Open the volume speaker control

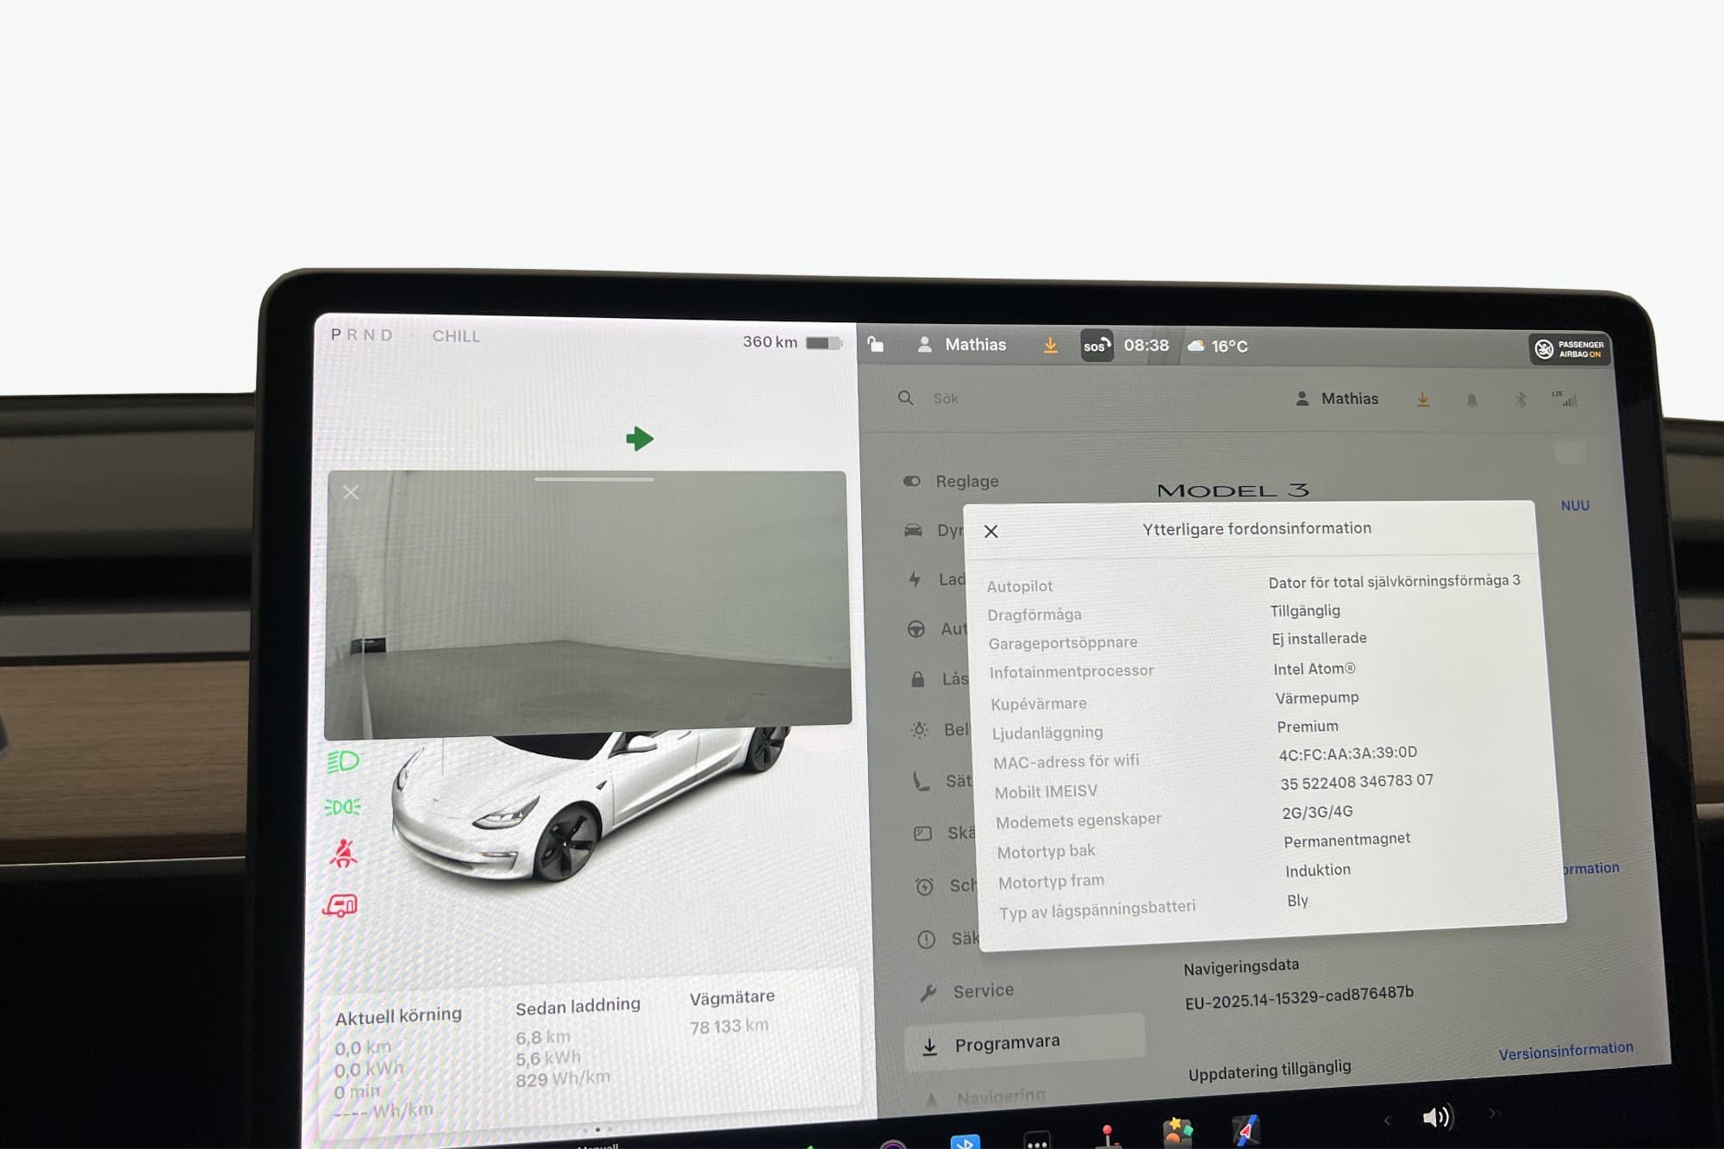[x=1435, y=1118]
